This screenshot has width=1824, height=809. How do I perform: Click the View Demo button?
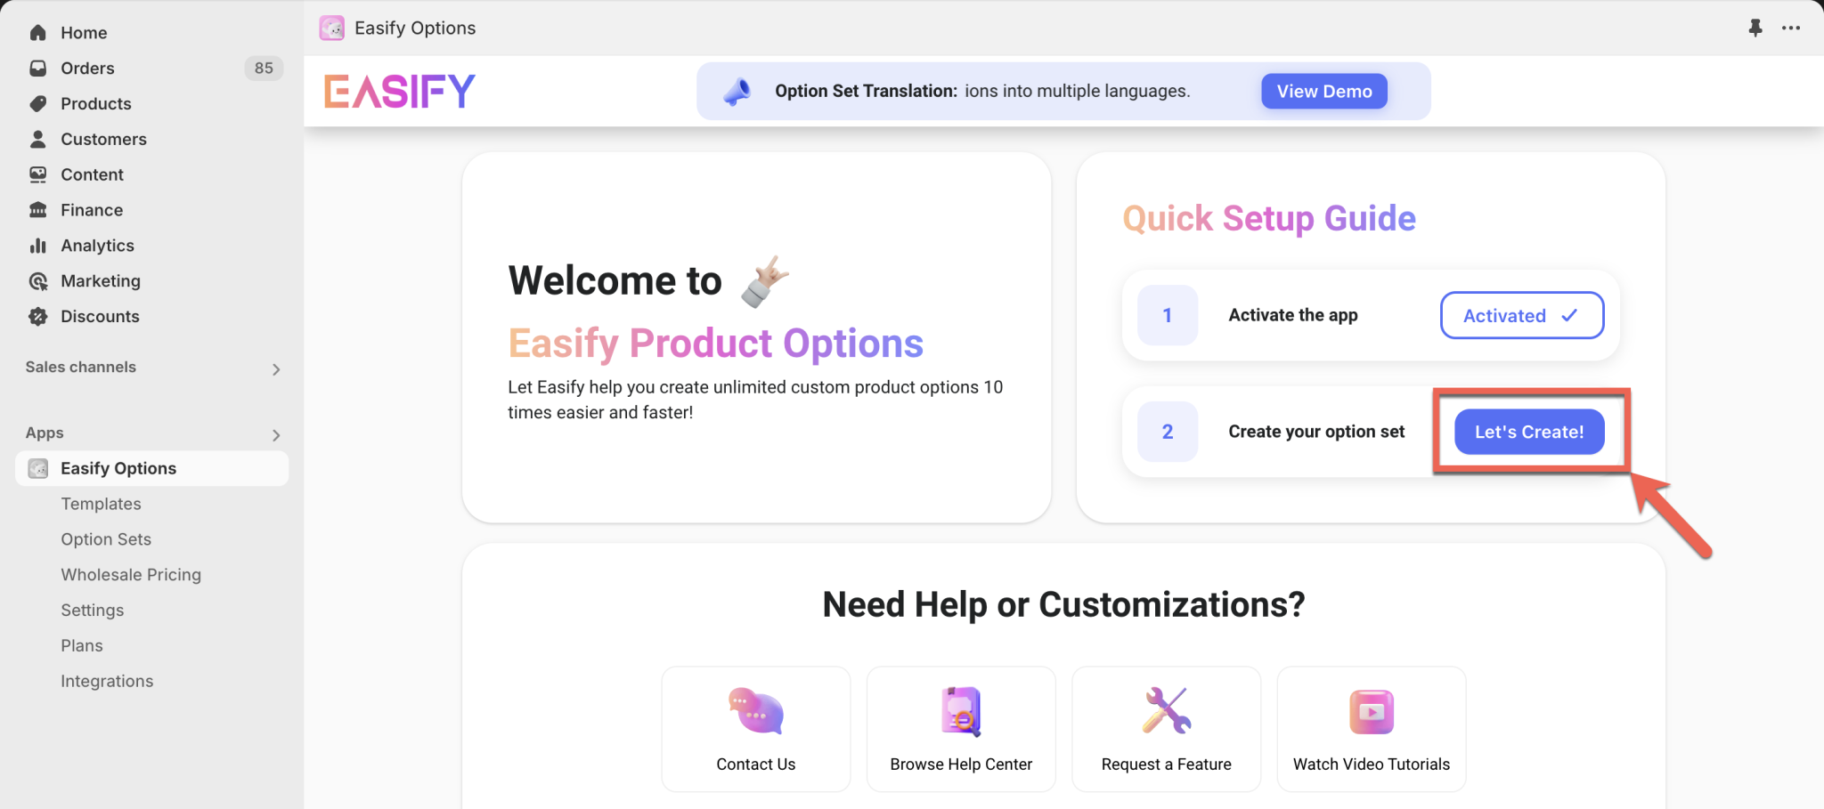1324,91
